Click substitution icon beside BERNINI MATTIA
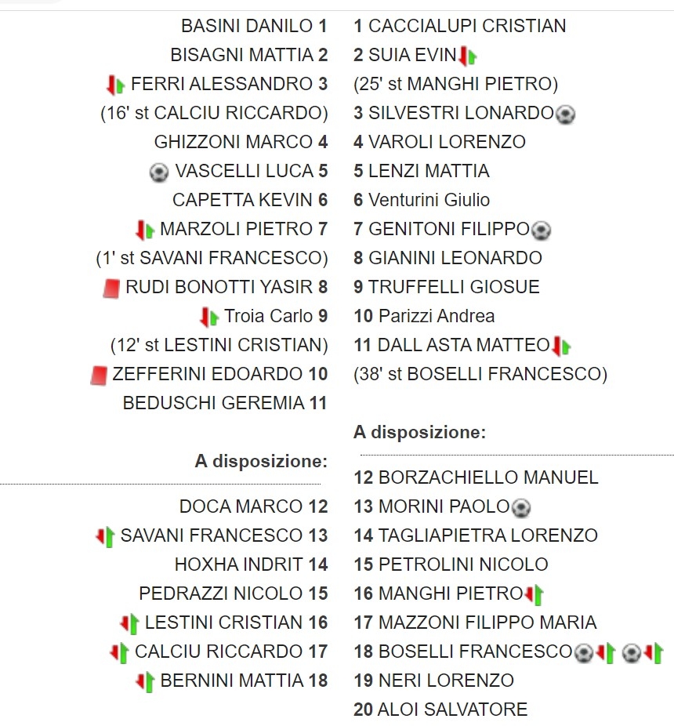Viewport: 674px width, 726px height. (145, 681)
